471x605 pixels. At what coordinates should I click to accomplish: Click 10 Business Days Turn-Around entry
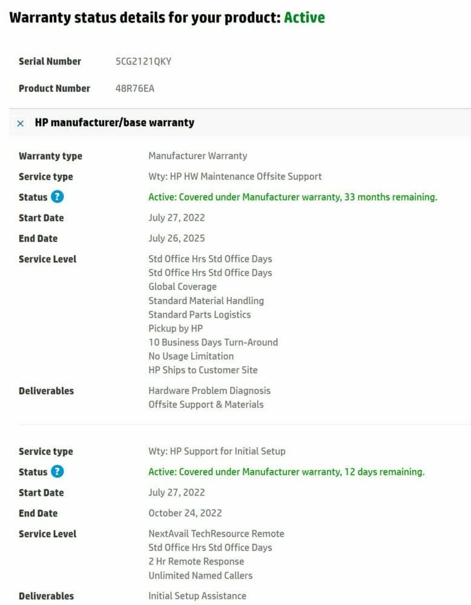click(x=212, y=342)
